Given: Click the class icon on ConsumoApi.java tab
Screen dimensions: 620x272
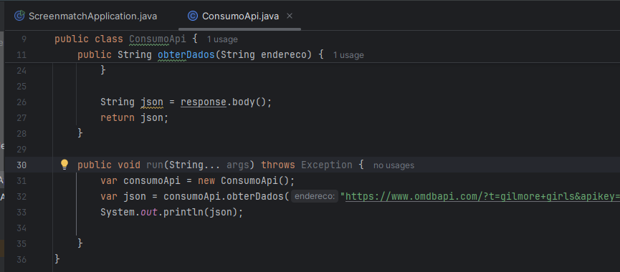Looking at the screenshot, I should pyautogui.click(x=193, y=16).
